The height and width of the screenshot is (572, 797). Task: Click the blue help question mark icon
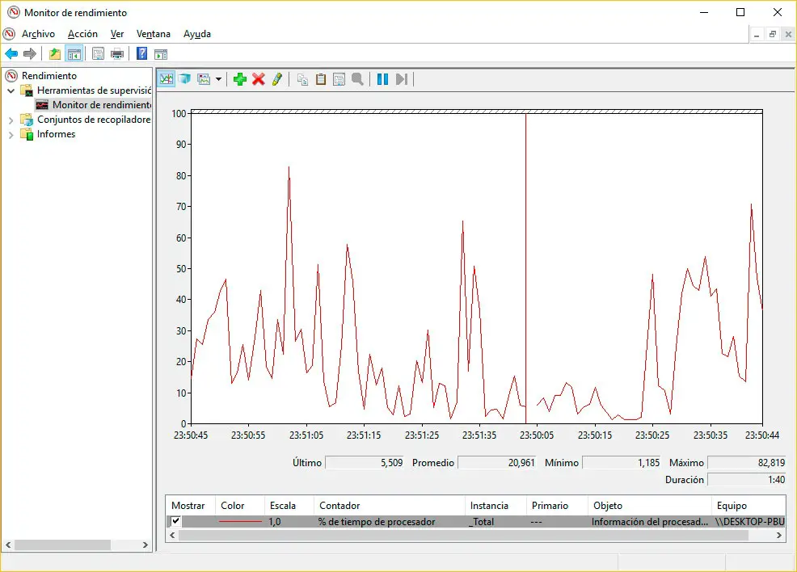point(141,54)
